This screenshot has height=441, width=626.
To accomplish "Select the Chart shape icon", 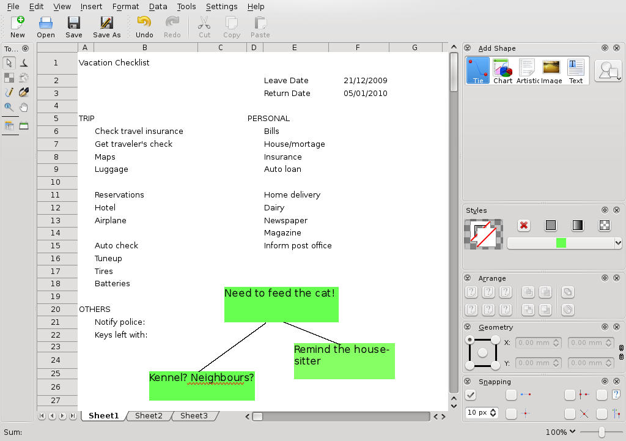I will pos(503,70).
